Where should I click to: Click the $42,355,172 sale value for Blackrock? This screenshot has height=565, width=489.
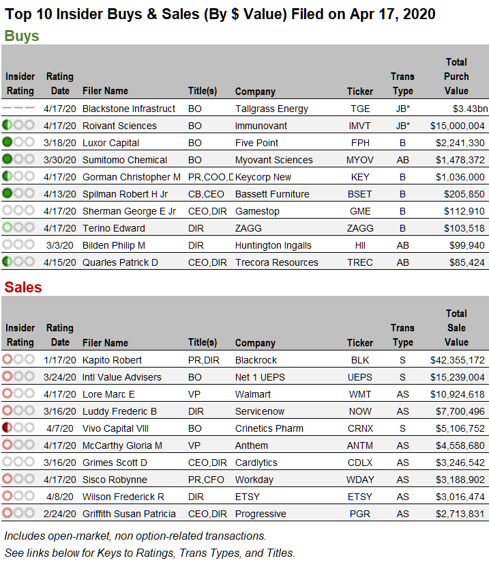tap(457, 360)
